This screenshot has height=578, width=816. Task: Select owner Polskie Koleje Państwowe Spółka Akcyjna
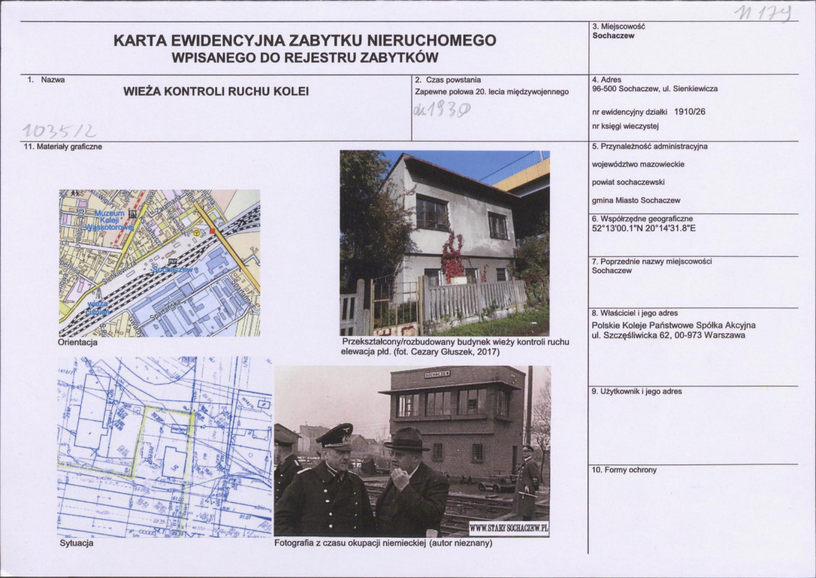[673, 325]
